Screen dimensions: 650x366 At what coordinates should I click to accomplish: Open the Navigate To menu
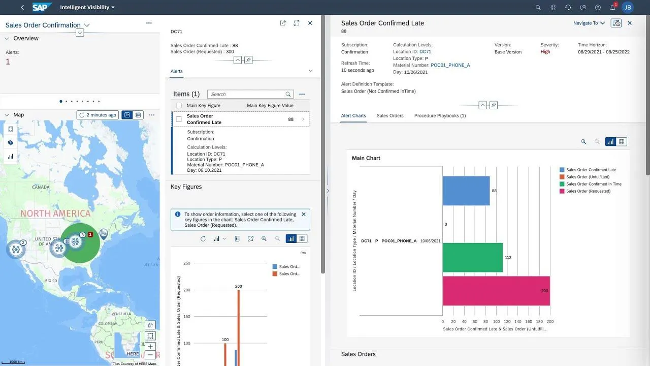pyautogui.click(x=589, y=23)
